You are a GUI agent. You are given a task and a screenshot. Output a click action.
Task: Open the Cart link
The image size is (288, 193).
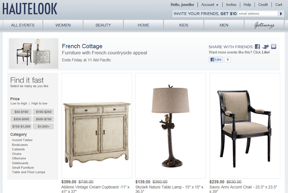[x=279, y=4]
